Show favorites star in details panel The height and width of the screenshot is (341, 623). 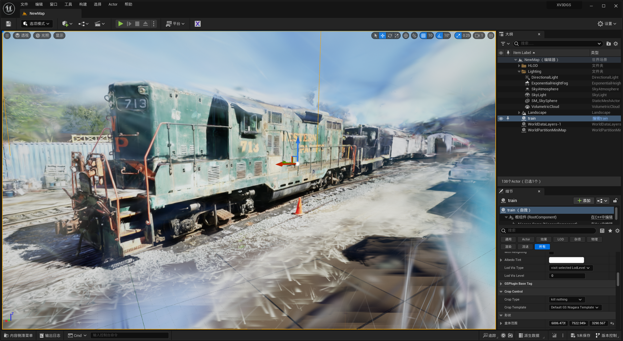(x=610, y=231)
